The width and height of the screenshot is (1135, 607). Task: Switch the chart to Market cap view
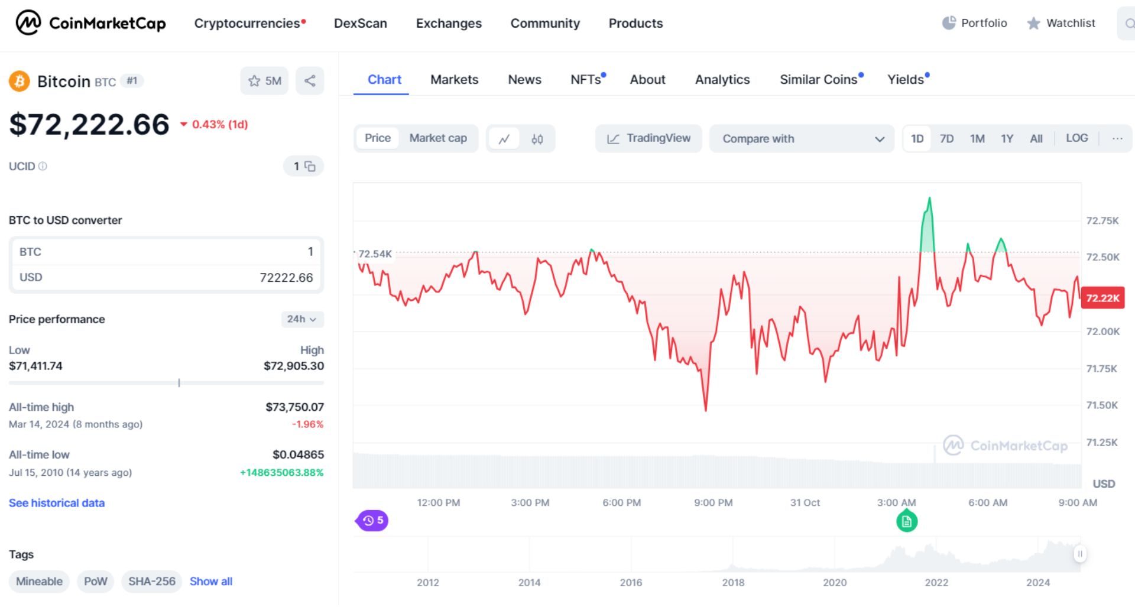click(x=438, y=138)
